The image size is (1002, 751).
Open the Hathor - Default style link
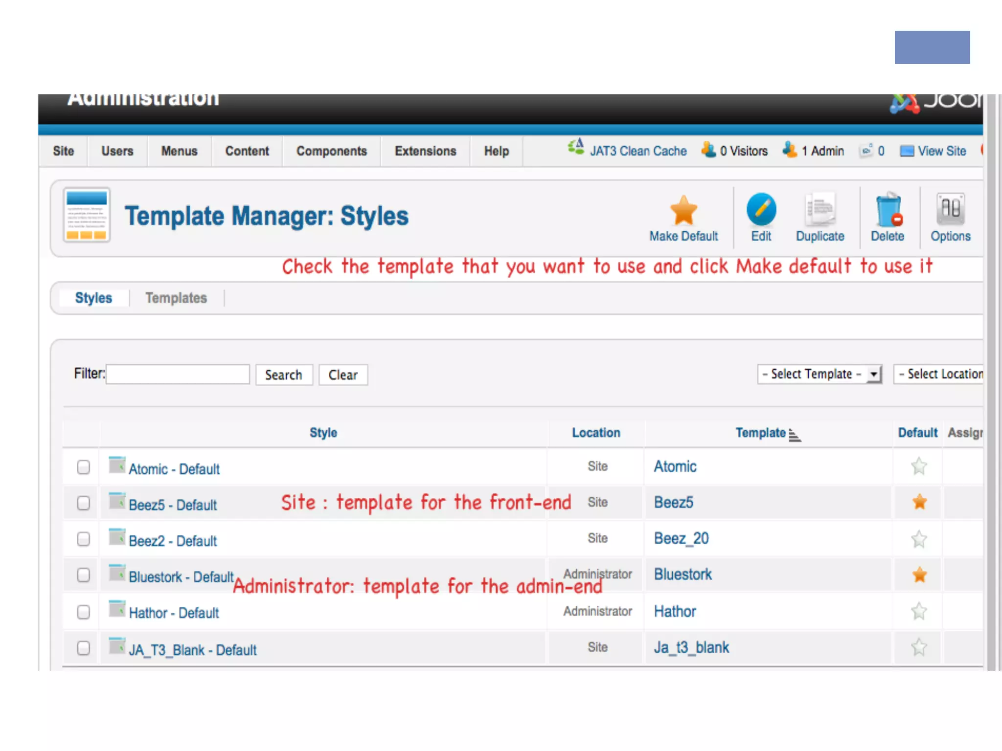pyautogui.click(x=174, y=613)
